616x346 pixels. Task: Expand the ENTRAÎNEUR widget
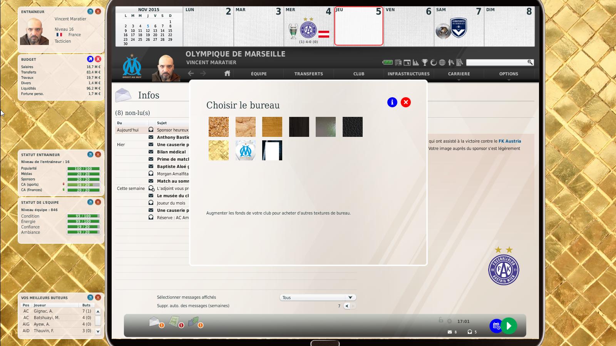[90, 12]
